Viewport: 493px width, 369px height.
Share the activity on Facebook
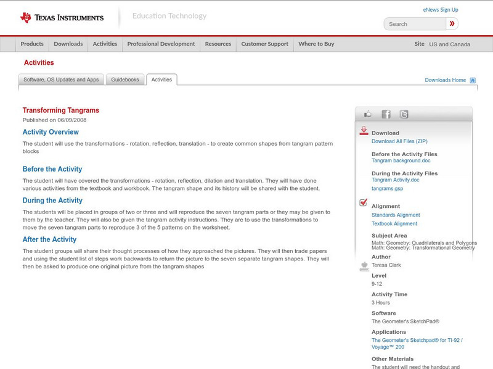(386, 114)
